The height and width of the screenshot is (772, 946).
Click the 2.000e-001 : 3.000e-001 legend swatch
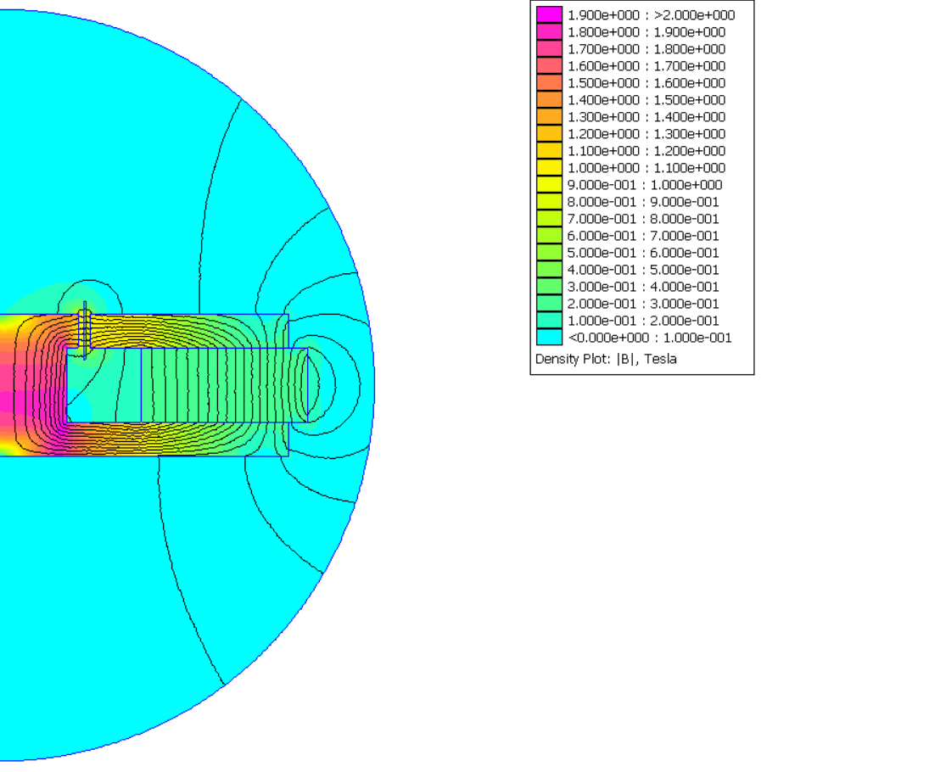pyautogui.click(x=549, y=304)
